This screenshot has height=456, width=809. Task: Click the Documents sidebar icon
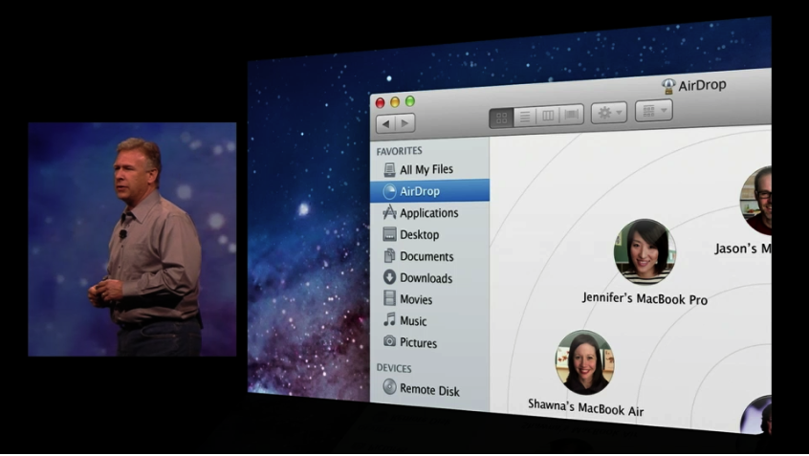pos(389,255)
